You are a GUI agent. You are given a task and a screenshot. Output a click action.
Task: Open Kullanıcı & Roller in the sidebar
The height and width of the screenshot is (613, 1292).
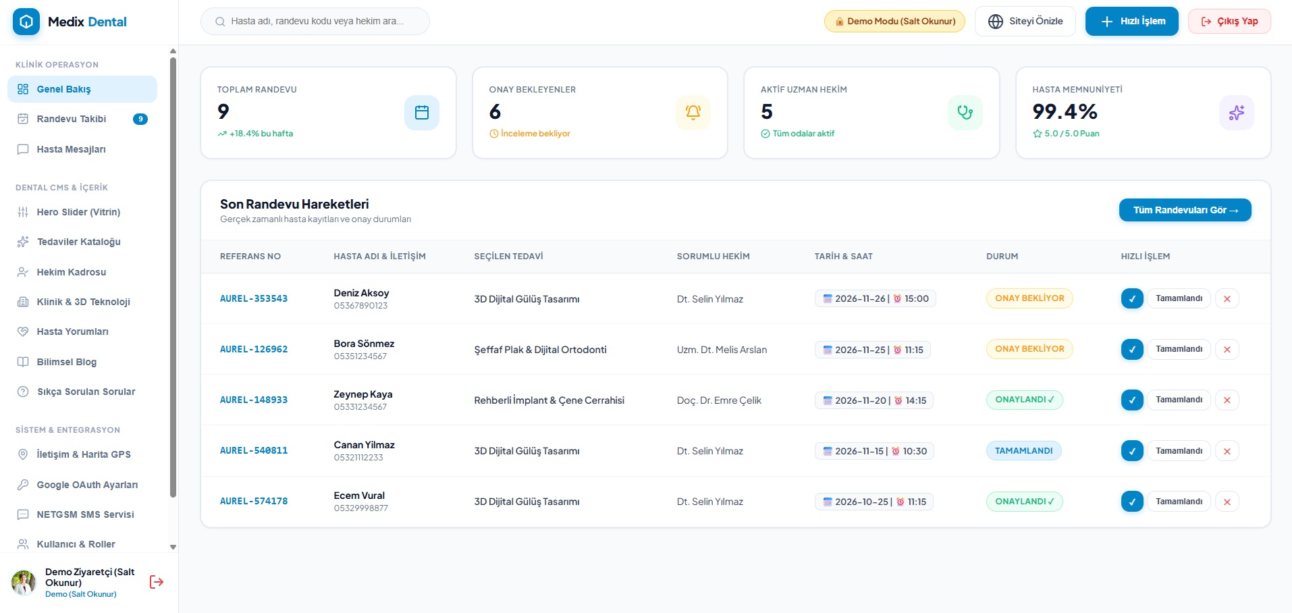(x=82, y=544)
